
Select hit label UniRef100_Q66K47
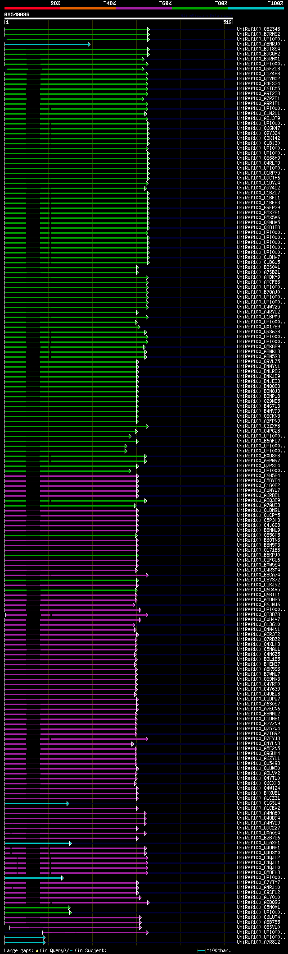tap(258, 129)
